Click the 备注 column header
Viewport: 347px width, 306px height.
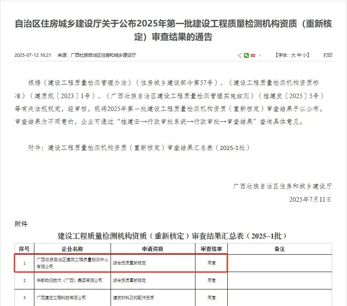click(x=280, y=249)
